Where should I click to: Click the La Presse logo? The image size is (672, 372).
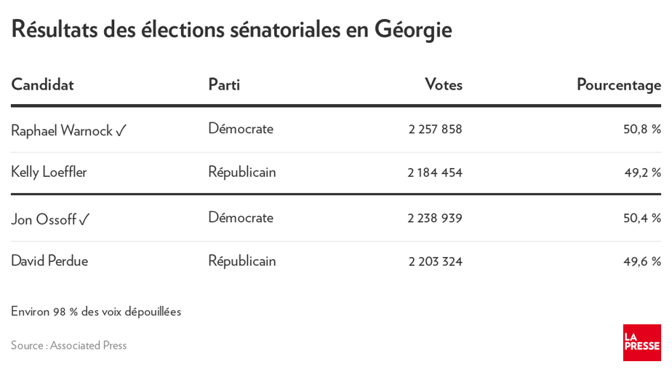coord(641,342)
